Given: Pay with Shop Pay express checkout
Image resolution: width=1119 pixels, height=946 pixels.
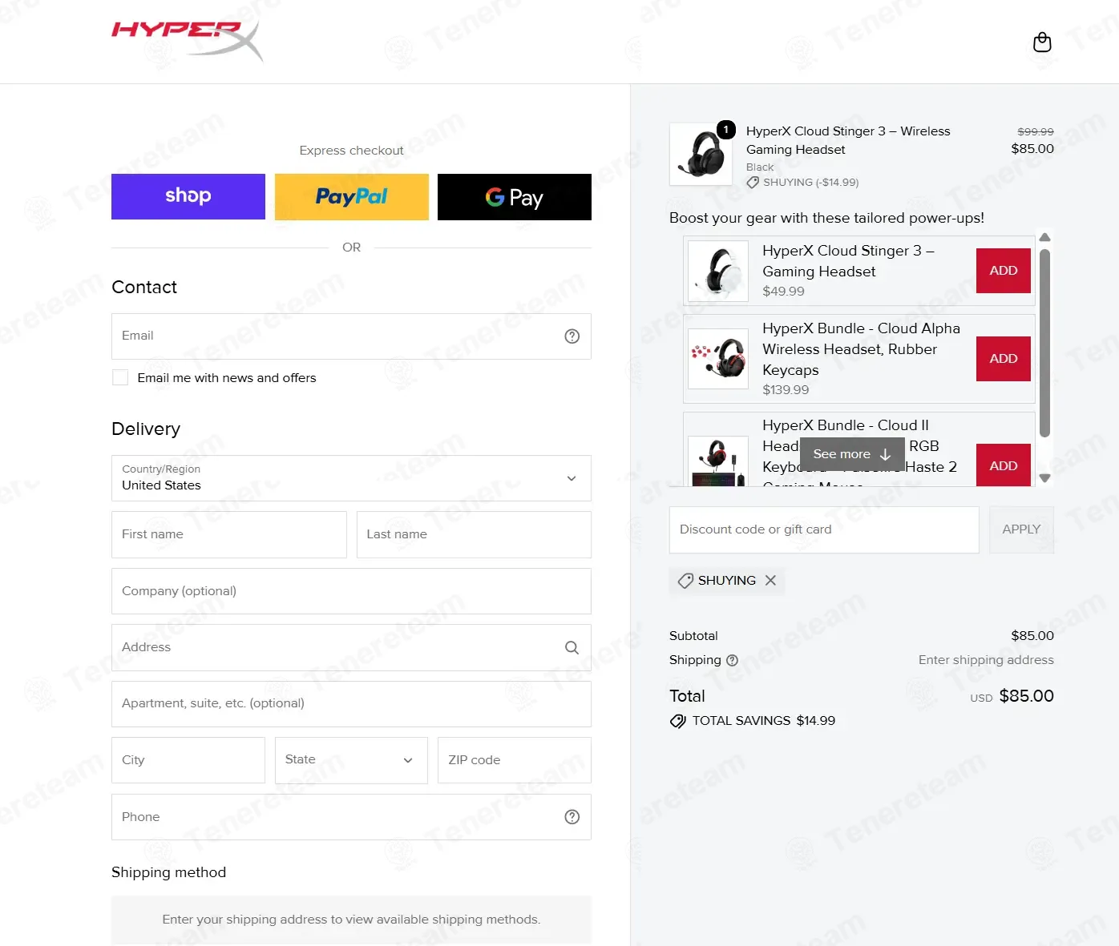Looking at the screenshot, I should point(188,196).
